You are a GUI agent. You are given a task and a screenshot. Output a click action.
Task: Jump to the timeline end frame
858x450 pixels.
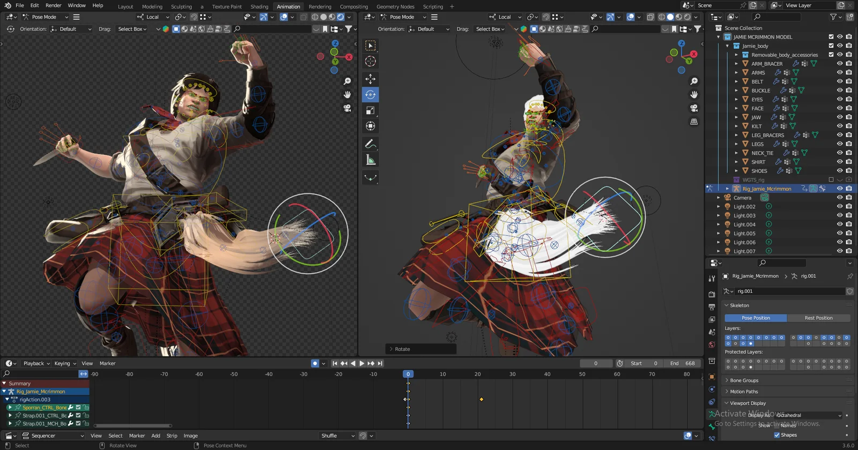380,363
